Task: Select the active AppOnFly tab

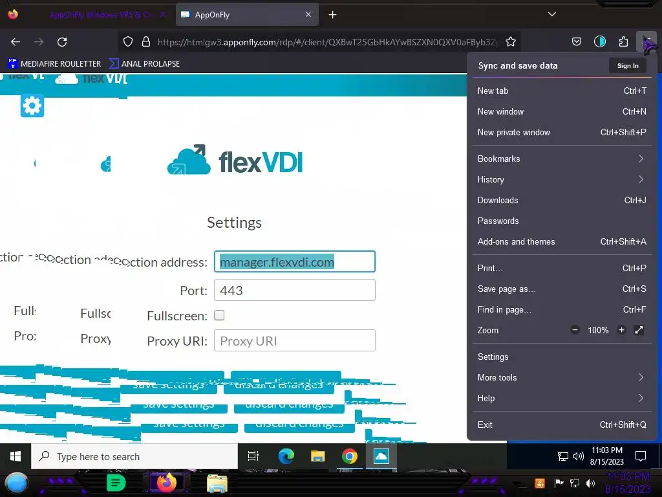Action: (x=246, y=15)
